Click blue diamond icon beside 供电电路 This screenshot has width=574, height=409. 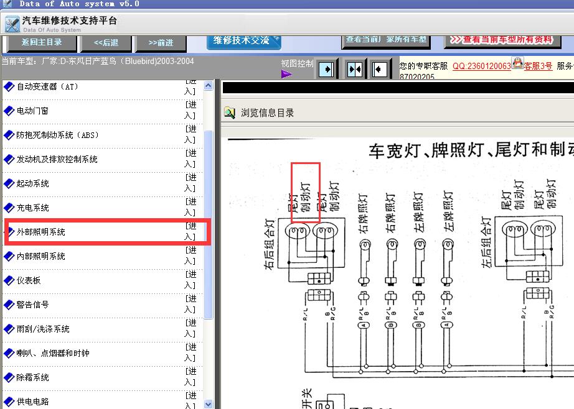click(x=9, y=402)
